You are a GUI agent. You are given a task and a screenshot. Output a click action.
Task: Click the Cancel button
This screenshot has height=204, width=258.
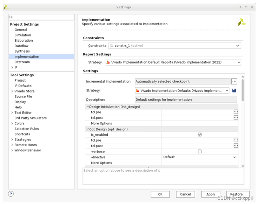click(185, 194)
